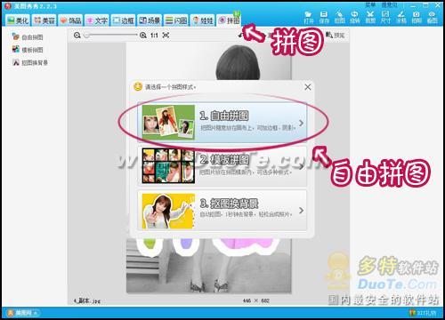Choose option 2. 模板拼图 in dialog
Viewport: 445px width, 320px height.
[222, 166]
